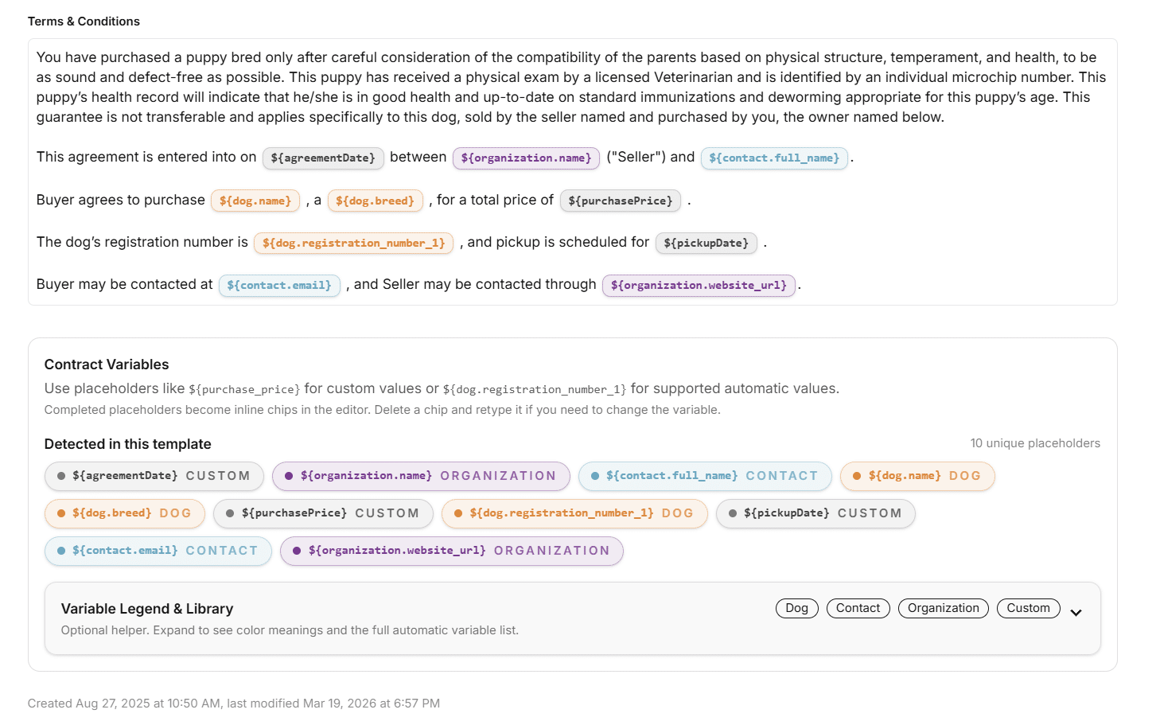Click the orange dot on ${dog.name} tag
This screenshot has height=725, width=1156.
tap(857, 476)
